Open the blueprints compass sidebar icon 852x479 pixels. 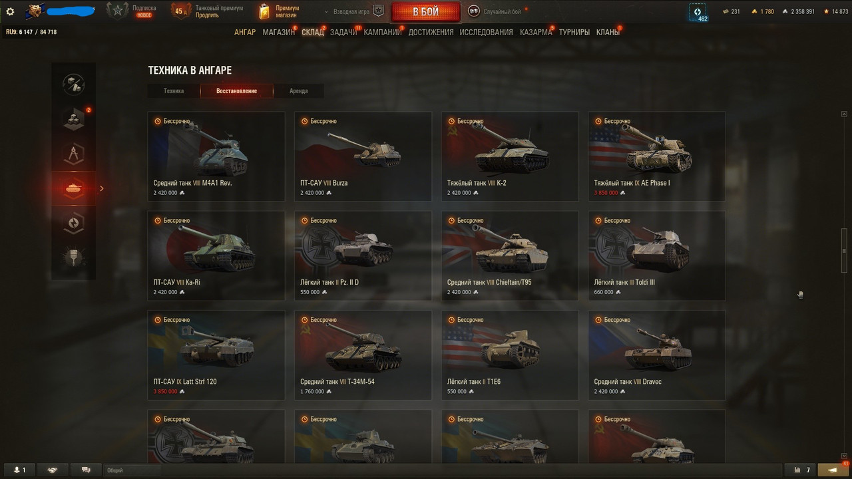click(x=74, y=154)
